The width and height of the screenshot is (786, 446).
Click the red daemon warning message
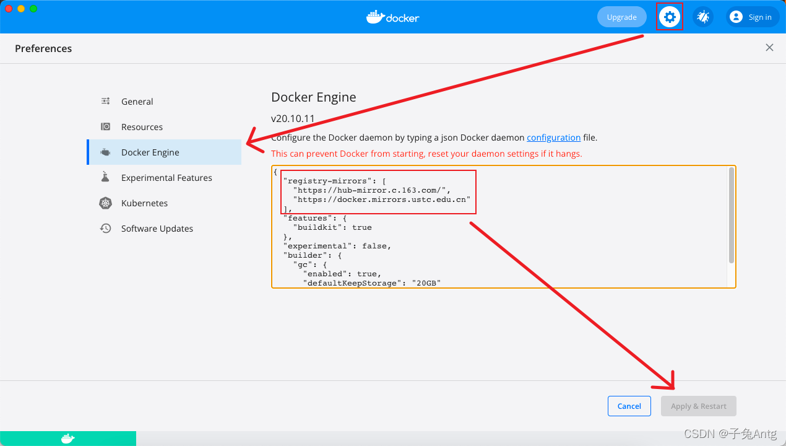[x=426, y=154]
